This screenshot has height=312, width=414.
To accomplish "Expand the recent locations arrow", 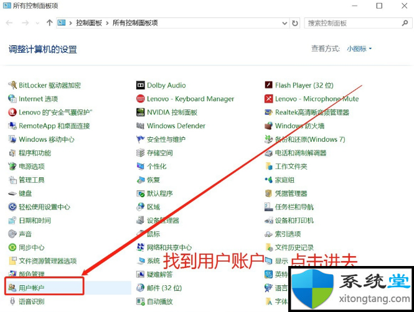I will (x=37, y=23).
